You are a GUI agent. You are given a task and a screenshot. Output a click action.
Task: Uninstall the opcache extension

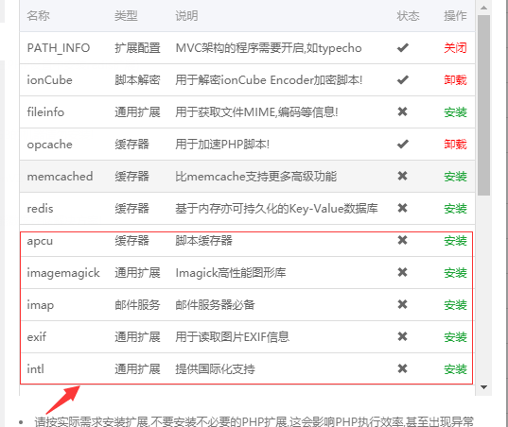click(x=455, y=145)
